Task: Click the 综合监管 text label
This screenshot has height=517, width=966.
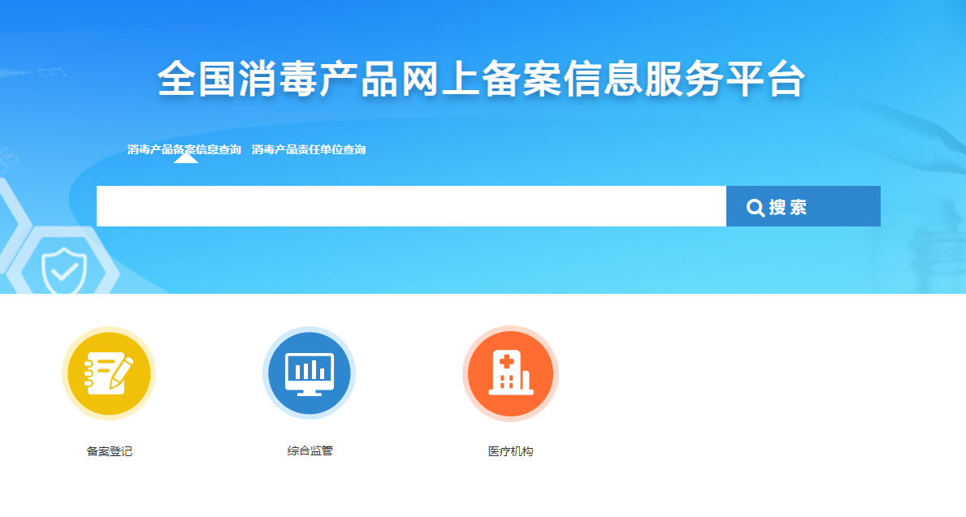Action: pyautogui.click(x=310, y=450)
